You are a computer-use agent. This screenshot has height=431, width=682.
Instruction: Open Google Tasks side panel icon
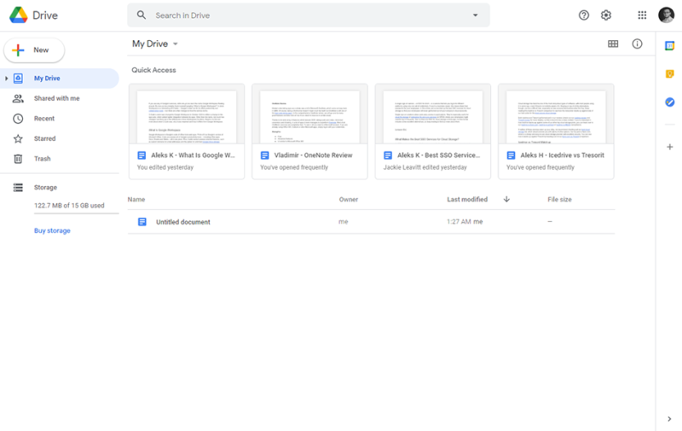669,102
